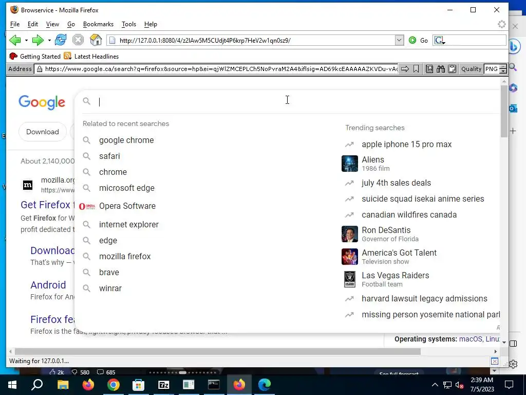526x395 pixels.
Task: Open 7-Zip from the taskbar
Action: [x=163, y=385]
